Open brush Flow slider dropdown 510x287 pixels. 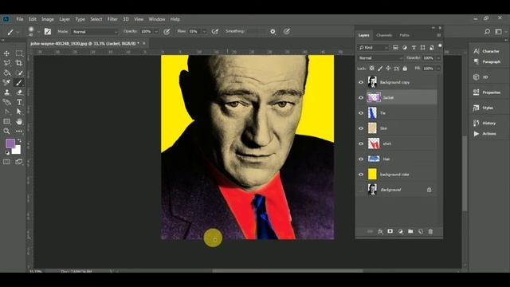tap(204, 32)
